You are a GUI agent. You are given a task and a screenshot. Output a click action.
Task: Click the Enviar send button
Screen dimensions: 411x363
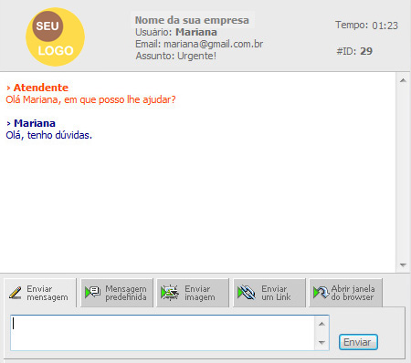(x=358, y=342)
